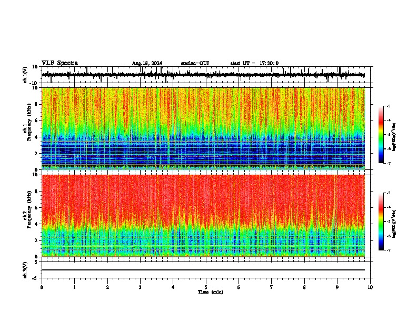Click the 0 tick label on time axis
The height and width of the screenshot is (322, 417).
tap(42, 287)
